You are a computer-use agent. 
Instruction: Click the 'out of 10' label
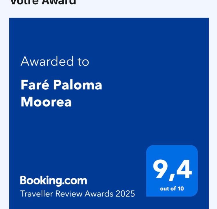(172, 189)
